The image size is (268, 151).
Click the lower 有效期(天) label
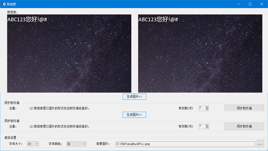point(186,127)
